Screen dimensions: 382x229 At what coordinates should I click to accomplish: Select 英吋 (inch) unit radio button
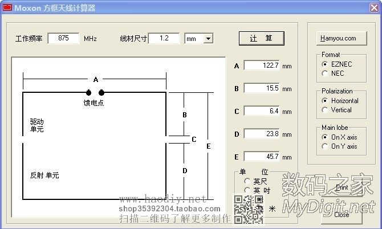[x=247, y=190]
